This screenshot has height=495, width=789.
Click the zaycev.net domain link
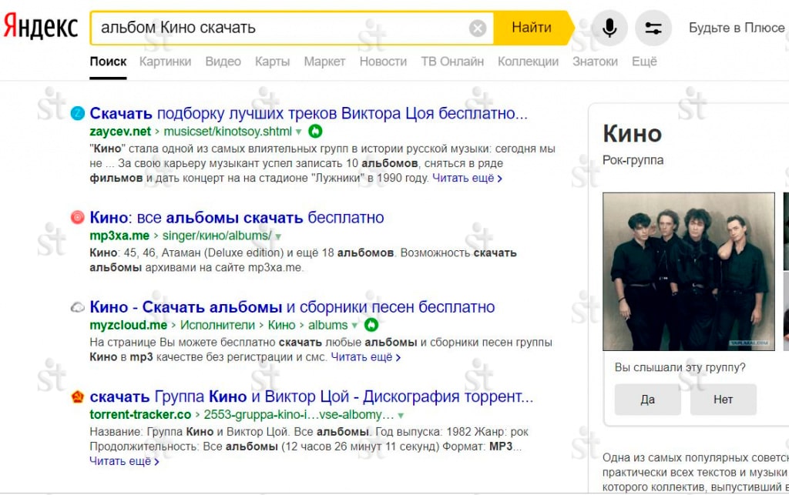click(120, 131)
